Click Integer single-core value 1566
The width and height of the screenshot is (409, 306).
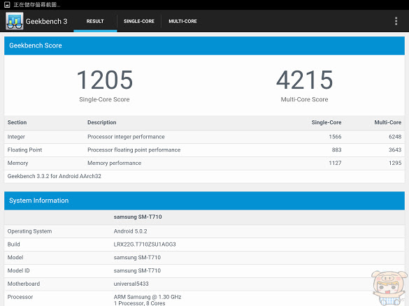[x=335, y=137]
